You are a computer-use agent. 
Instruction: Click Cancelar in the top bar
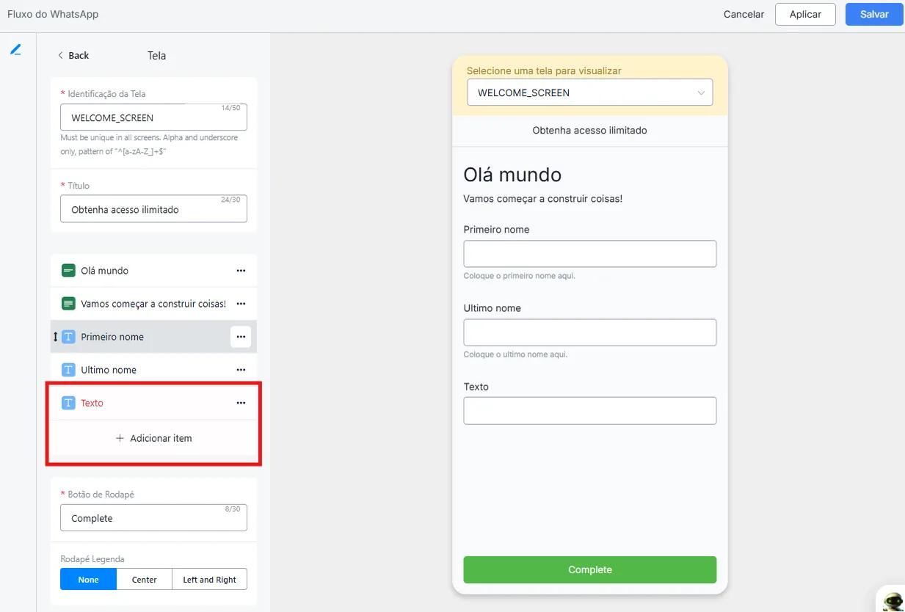(x=744, y=15)
